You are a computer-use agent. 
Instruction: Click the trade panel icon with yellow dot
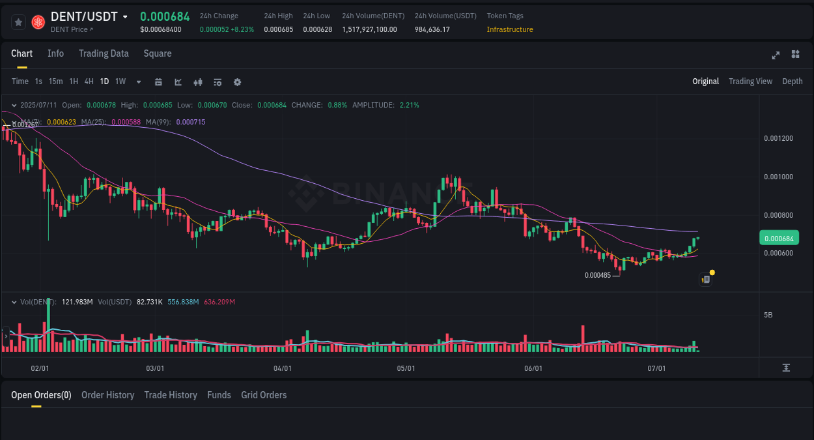pyautogui.click(x=705, y=278)
